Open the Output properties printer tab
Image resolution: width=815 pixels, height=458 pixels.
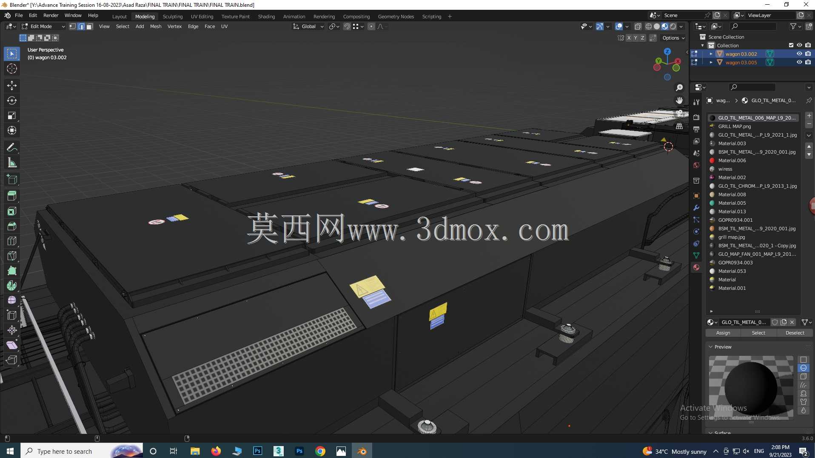696,129
